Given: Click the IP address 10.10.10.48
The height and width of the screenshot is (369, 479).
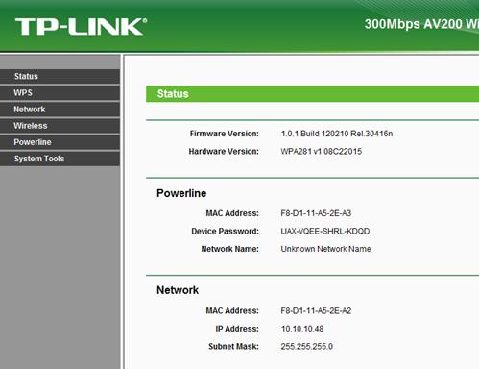Looking at the screenshot, I should coord(302,329).
